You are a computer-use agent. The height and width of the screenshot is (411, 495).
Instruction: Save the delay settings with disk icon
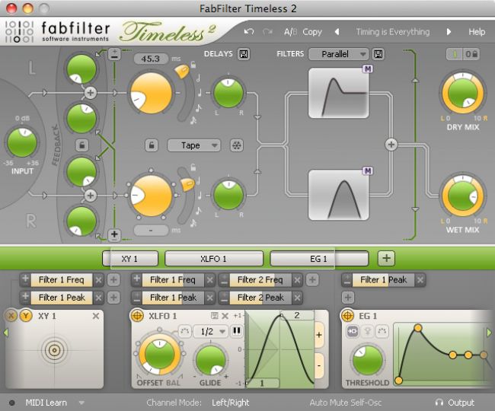244,54
